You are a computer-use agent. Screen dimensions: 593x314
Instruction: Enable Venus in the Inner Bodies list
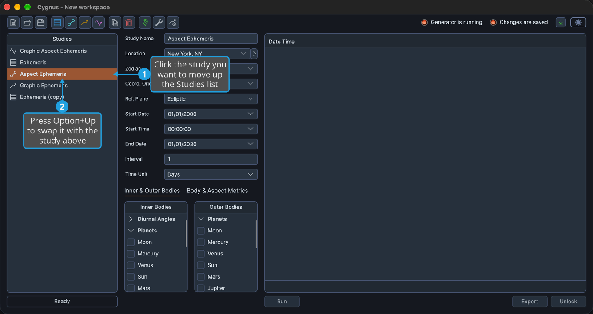tap(131, 265)
